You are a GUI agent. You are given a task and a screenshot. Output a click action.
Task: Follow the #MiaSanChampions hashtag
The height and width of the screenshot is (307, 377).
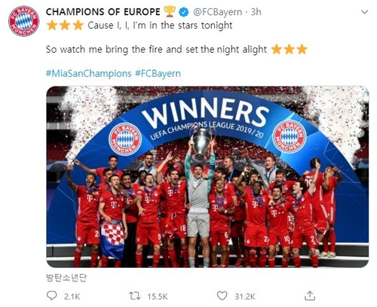(89, 74)
